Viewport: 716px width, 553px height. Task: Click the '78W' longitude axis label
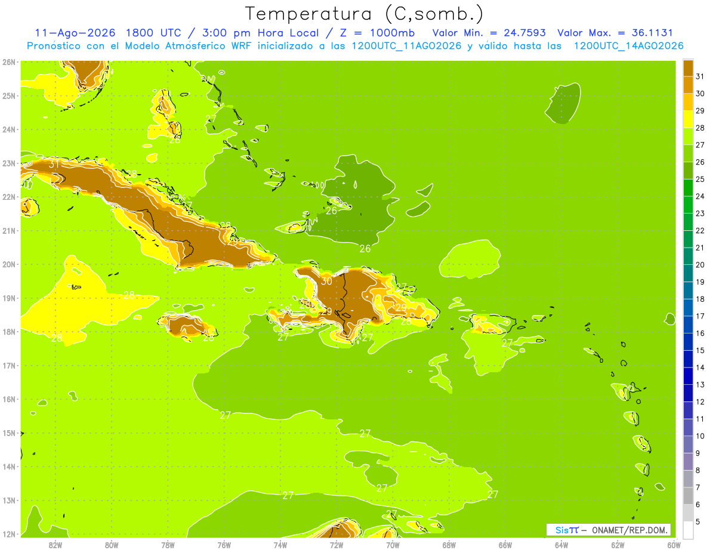(168, 545)
